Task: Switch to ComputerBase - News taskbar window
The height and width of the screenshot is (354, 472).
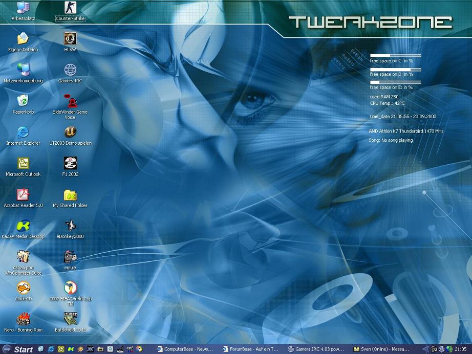Action: coord(185,349)
